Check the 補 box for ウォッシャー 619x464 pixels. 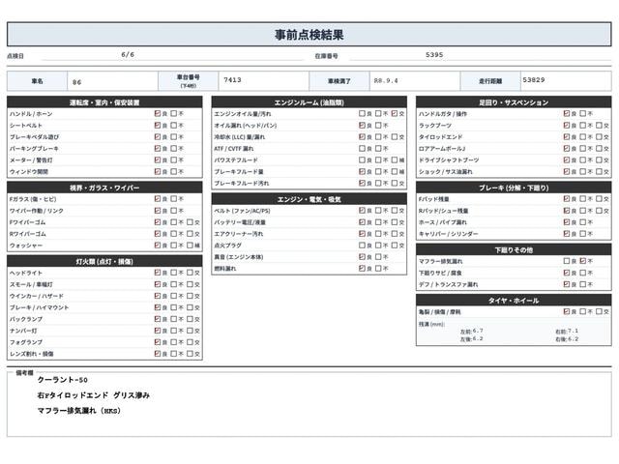(190, 246)
